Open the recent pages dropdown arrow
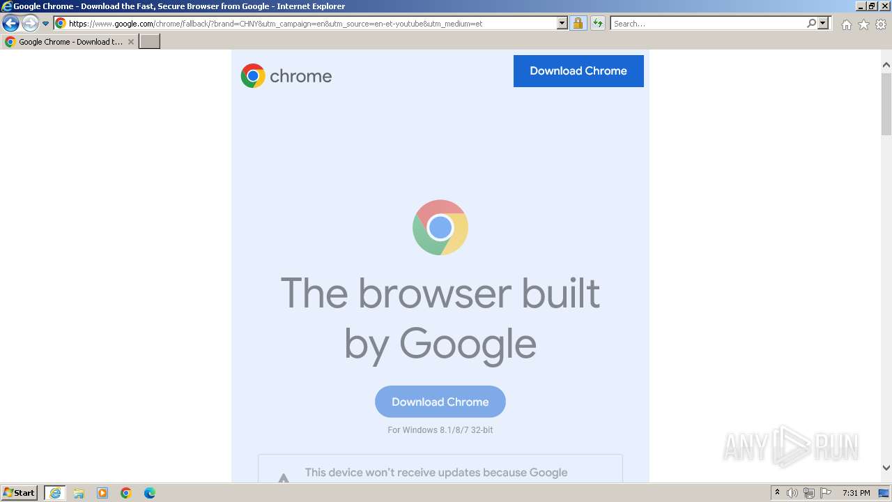The width and height of the screenshot is (892, 502). coord(46,24)
